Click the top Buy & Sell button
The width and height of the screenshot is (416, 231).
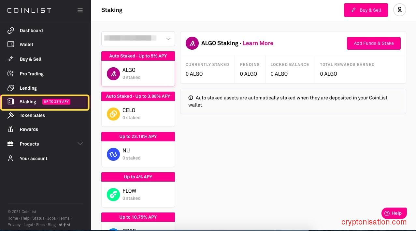(x=366, y=10)
